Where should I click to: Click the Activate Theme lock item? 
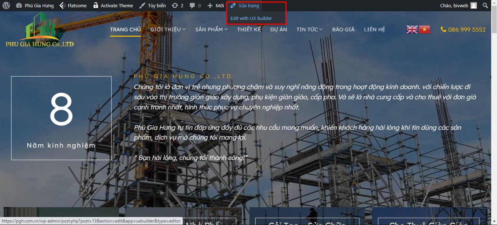click(x=113, y=5)
